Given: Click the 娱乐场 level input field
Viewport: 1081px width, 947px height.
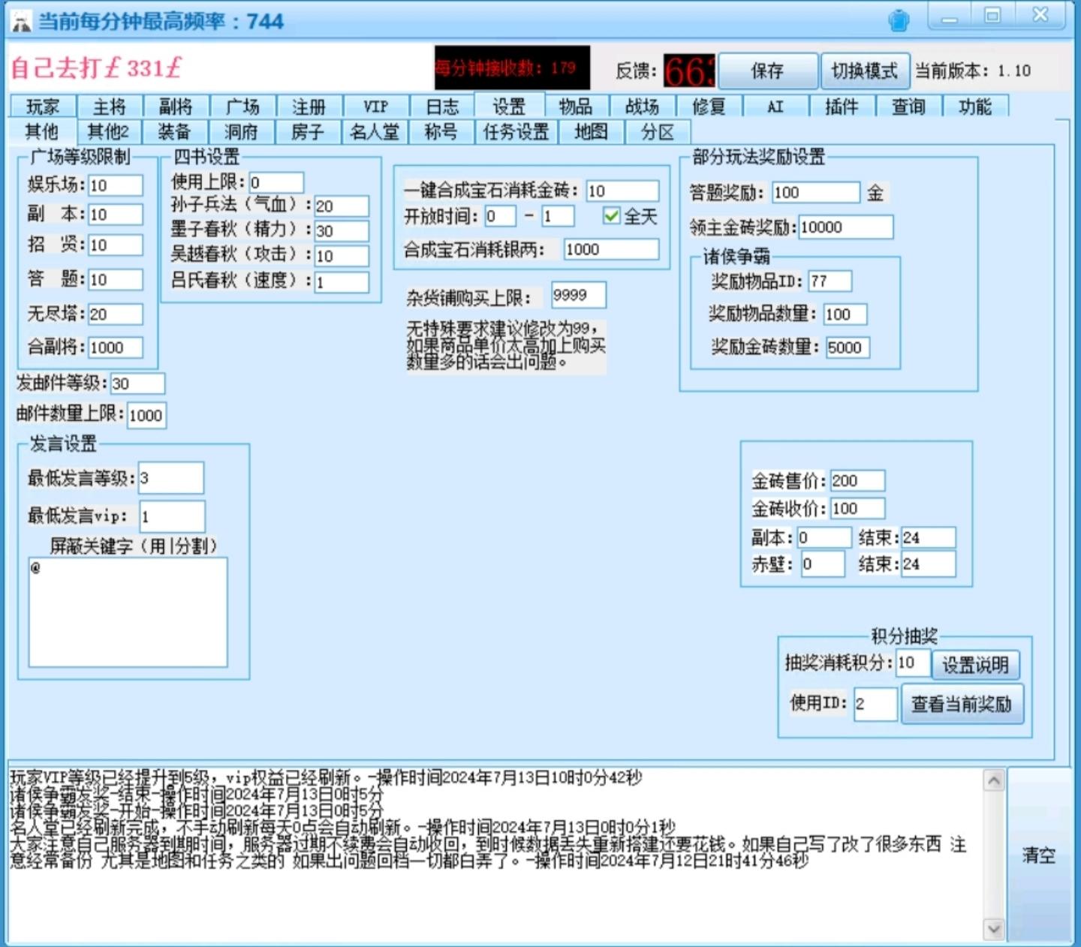Looking at the screenshot, I should click(116, 185).
